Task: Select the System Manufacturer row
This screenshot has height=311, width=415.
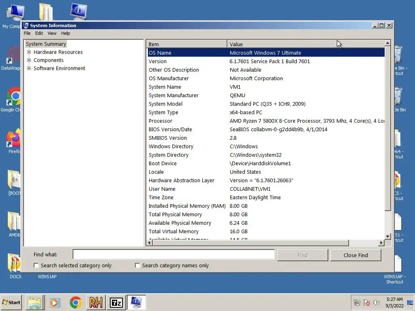Action: (266, 95)
